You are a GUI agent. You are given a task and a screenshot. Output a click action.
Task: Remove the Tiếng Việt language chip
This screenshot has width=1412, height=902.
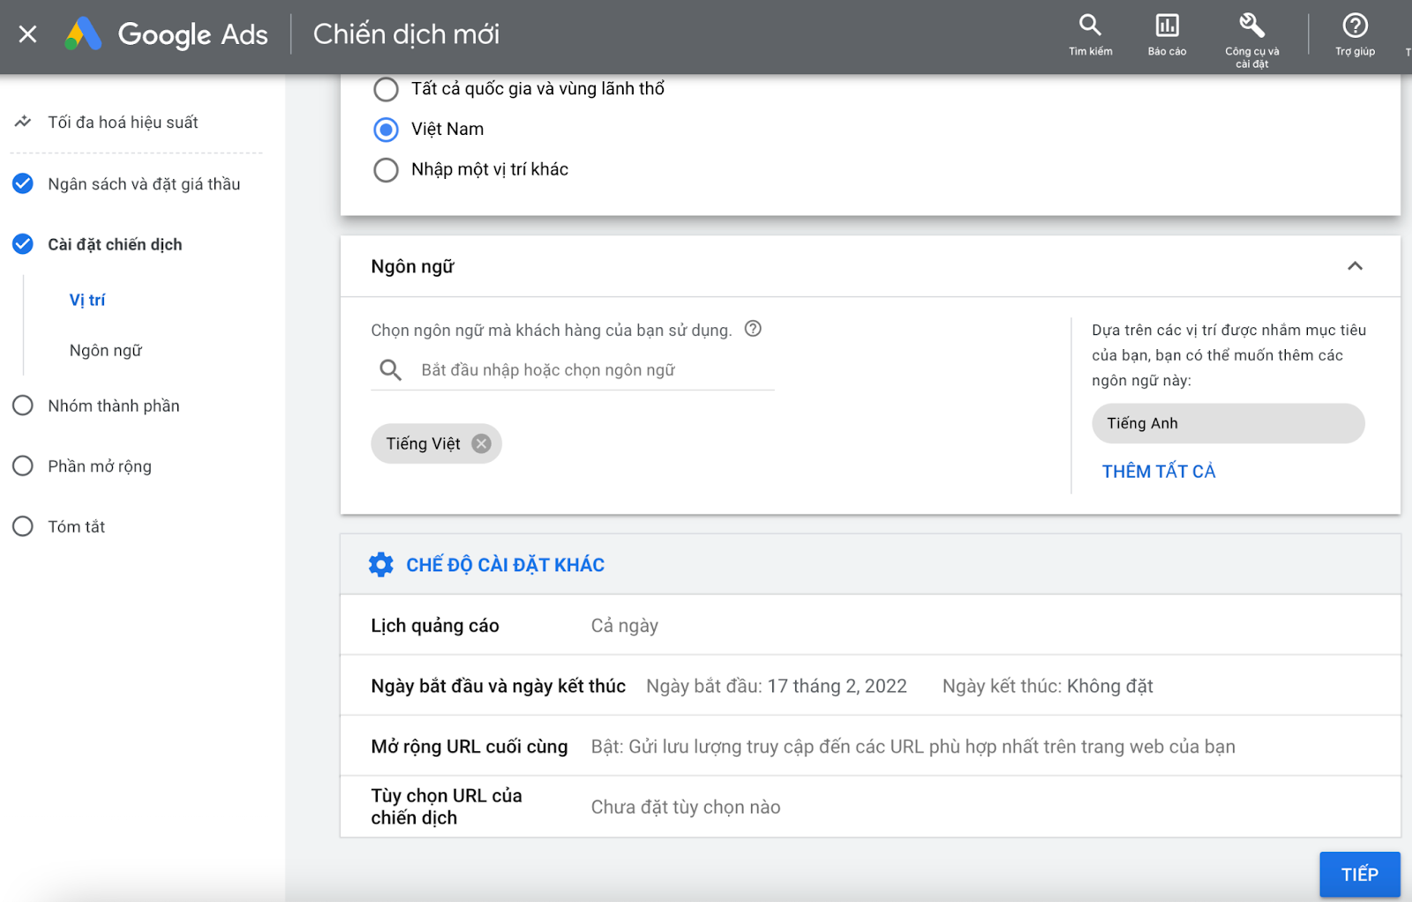(x=481, y=444)
